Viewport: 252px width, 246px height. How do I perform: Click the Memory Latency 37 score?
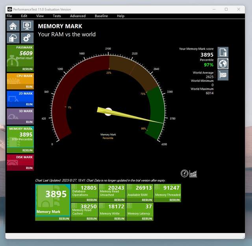pos(149,207)
